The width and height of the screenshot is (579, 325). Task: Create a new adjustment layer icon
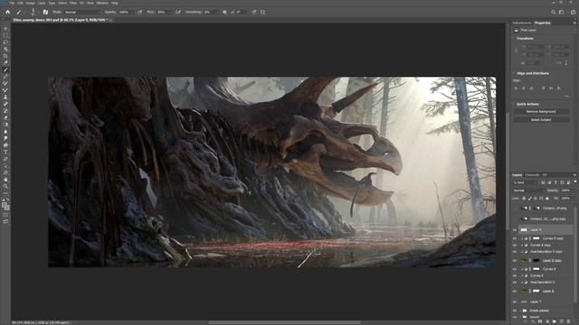(x=546, y=321)
